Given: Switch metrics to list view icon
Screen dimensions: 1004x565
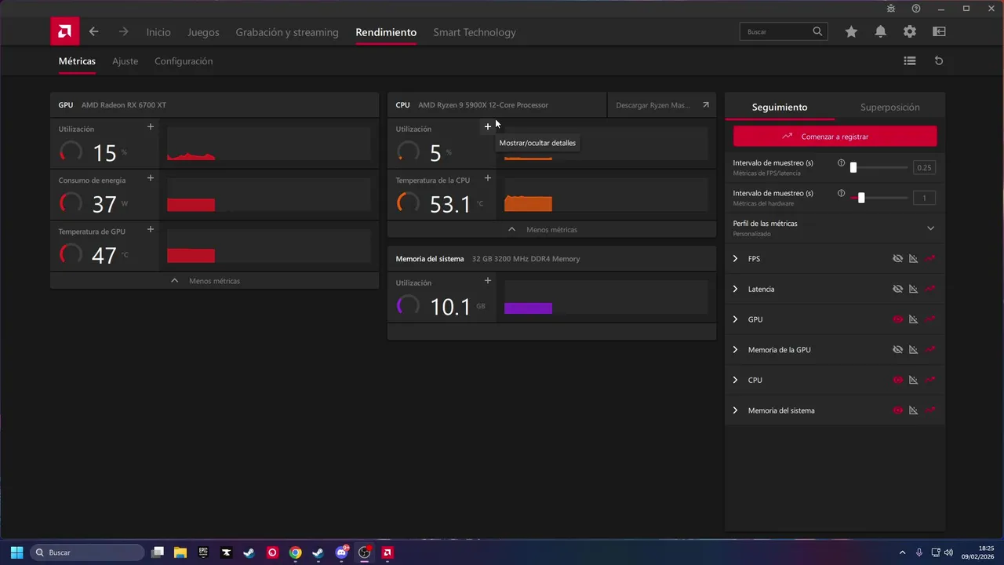Looking at the screenshot, I should 910,60.
